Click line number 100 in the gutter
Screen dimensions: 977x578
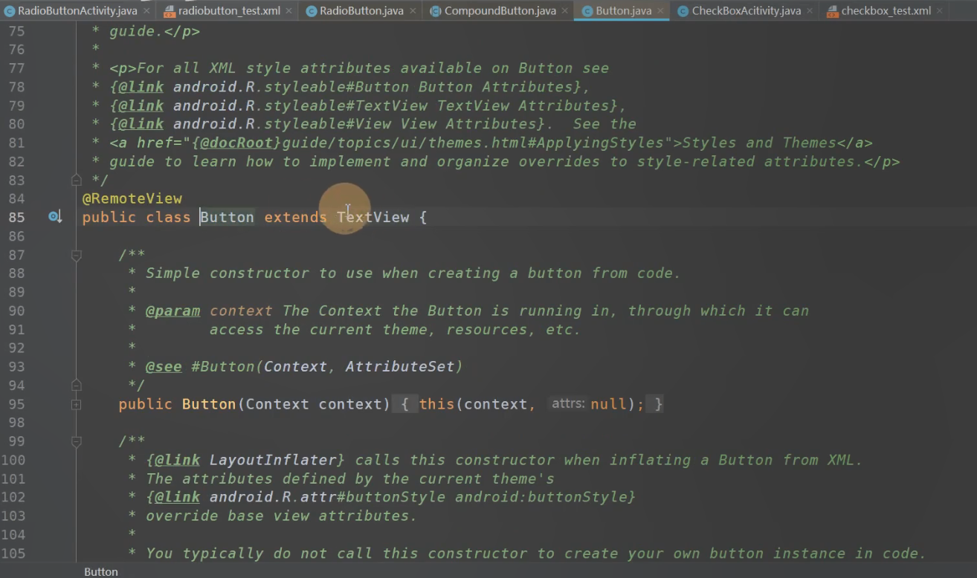pyautogui.click(x=13, y=460)
